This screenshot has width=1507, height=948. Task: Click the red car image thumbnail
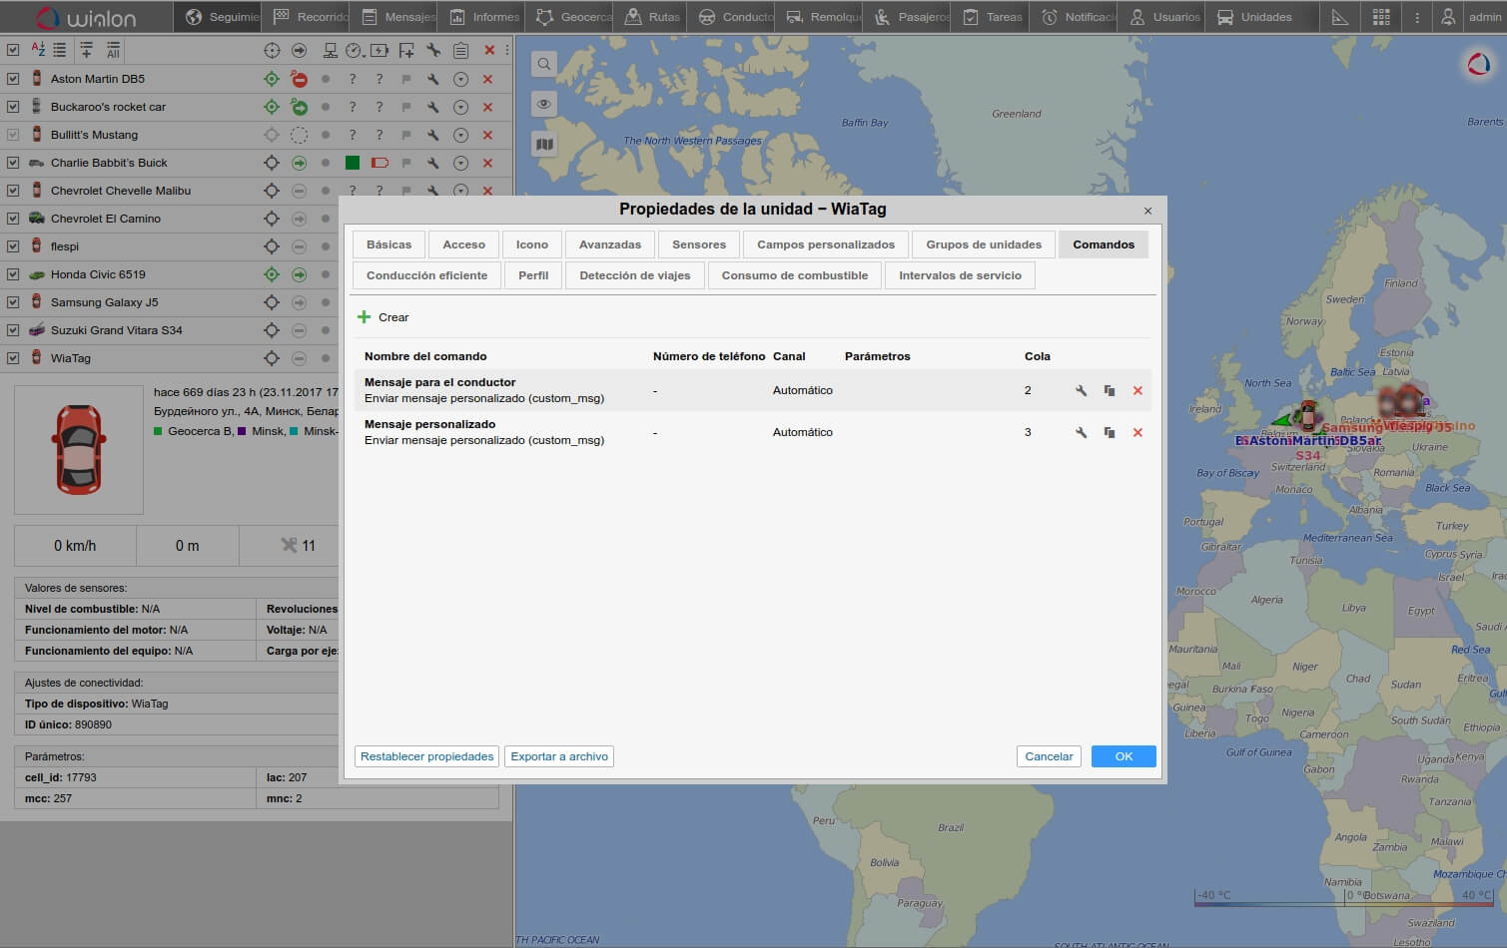click(79, 450)
